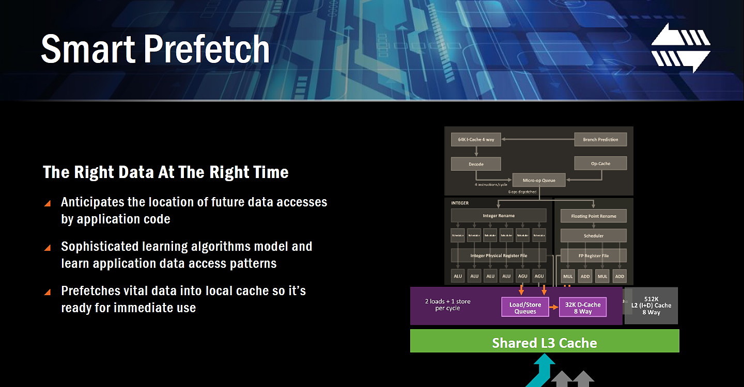
Task: Click the orange bullet beside 'Prefetches vital data'
Action: pos(48,292)
